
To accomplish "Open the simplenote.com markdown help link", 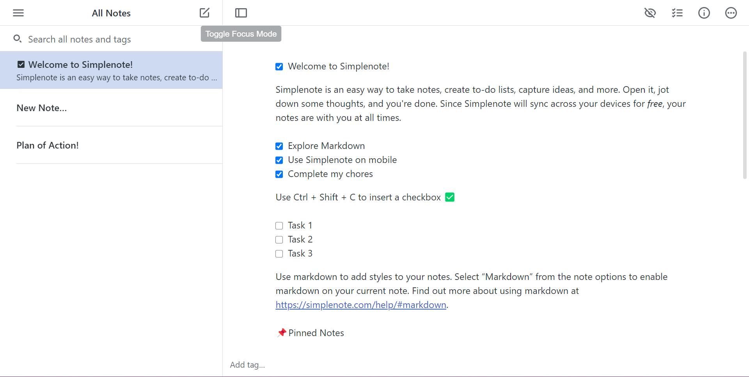I will (361, 304).
